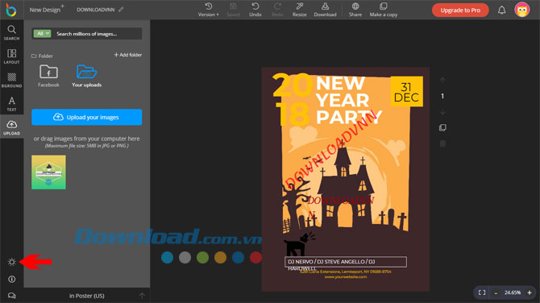540x303 pixels.
Task: Click the Desygner logo icon
Action: click(11, 10)
